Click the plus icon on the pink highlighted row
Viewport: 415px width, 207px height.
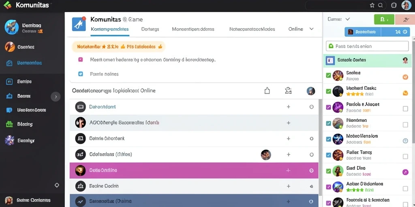tap(289, 171)
